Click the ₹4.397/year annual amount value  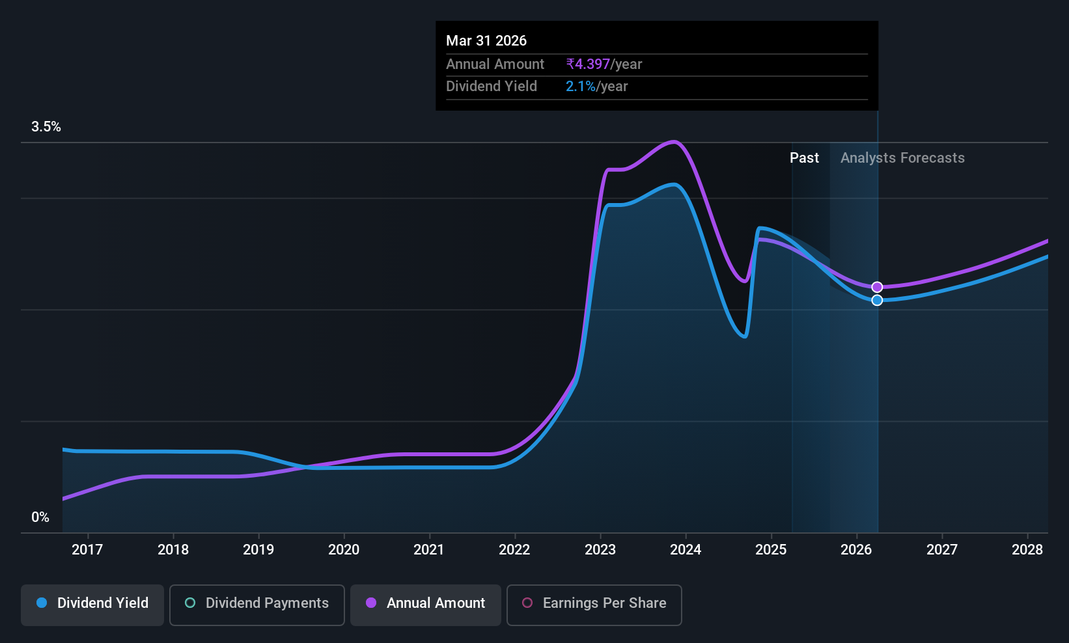tap(604, 64)
